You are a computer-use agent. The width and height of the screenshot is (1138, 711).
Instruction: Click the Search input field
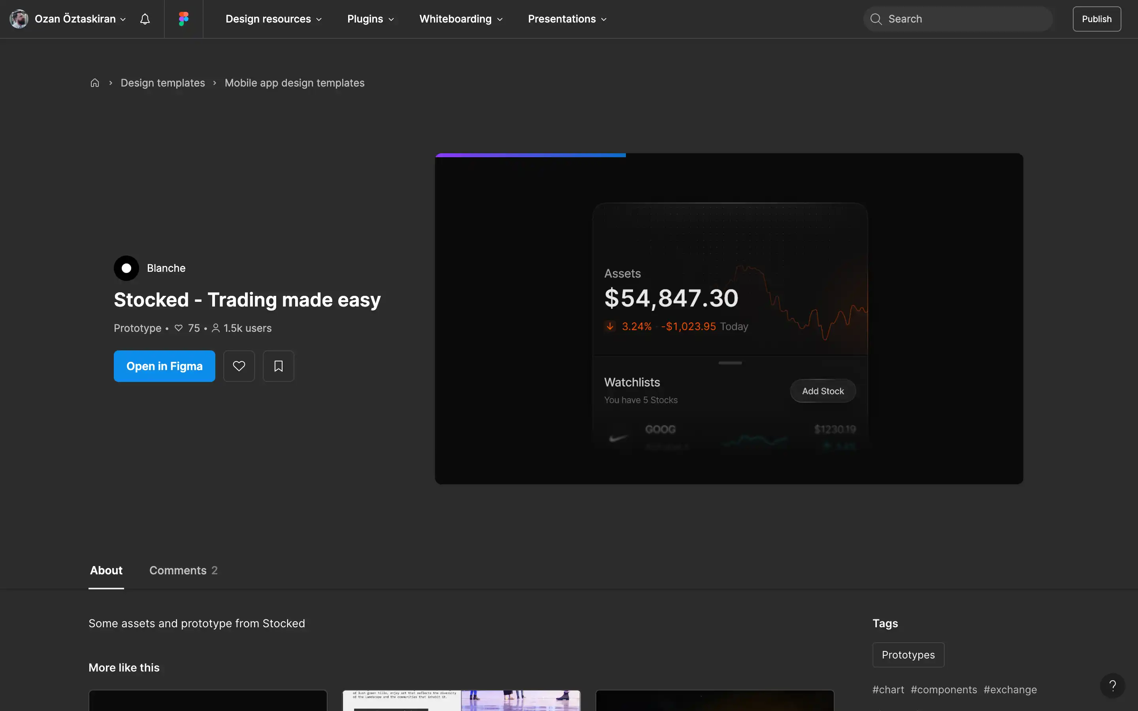point(958,19)
